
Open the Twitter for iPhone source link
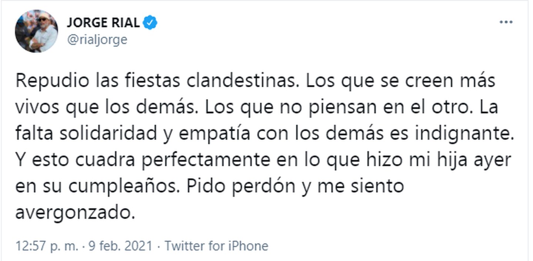[216, 246]
